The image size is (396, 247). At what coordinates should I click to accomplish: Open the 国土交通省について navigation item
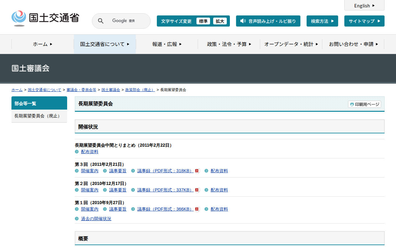point(105,44)
